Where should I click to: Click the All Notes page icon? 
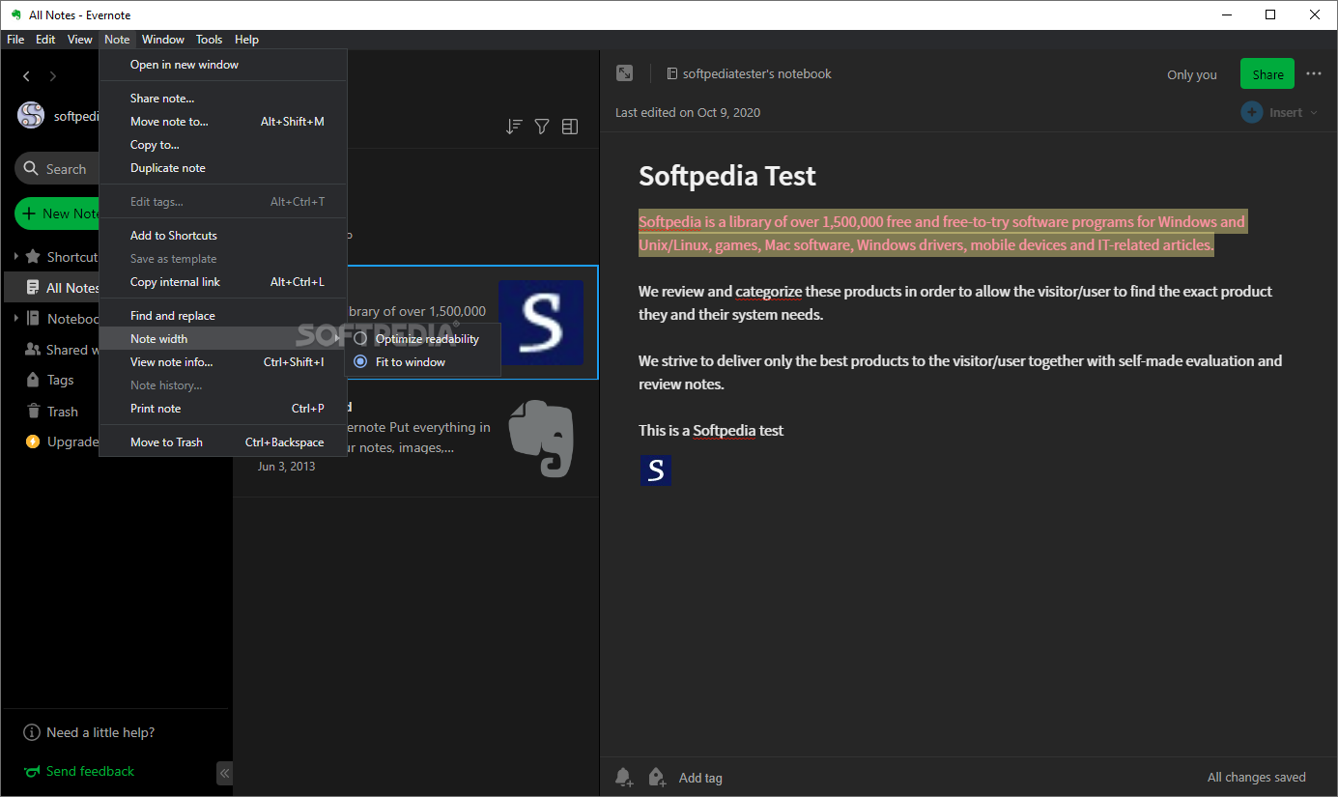(33, 288)
